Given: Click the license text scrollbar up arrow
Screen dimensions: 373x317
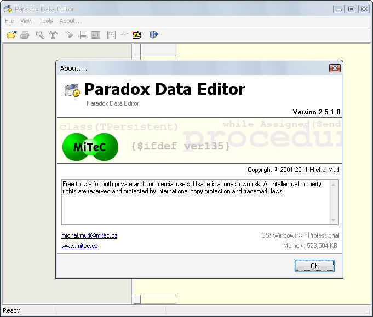Looking at the screenshot, I should point(334,184).
